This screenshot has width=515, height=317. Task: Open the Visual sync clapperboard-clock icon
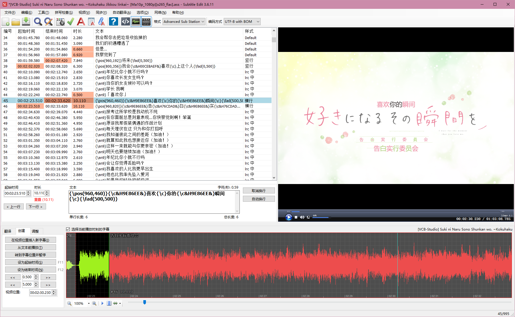tap(60, 22)
